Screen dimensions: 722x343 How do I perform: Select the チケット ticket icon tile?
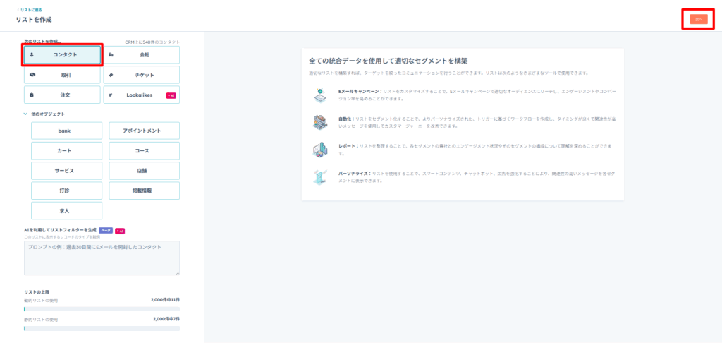141,75
